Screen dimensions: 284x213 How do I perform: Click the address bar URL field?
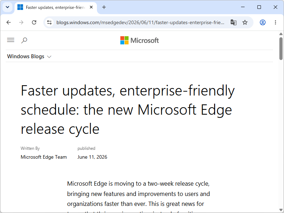(140, 22)
